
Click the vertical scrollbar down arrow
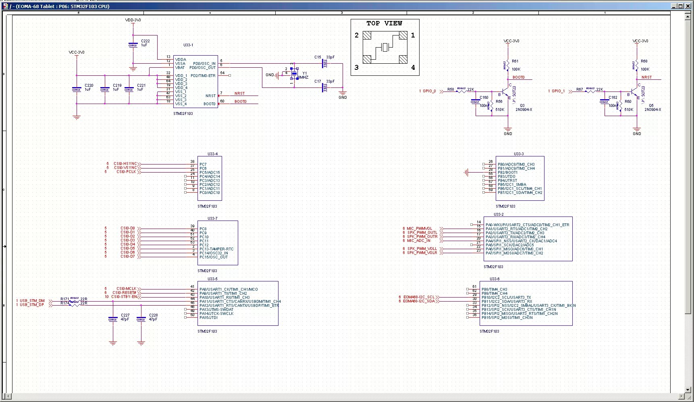pyautogui.click(x=688, y=390)
